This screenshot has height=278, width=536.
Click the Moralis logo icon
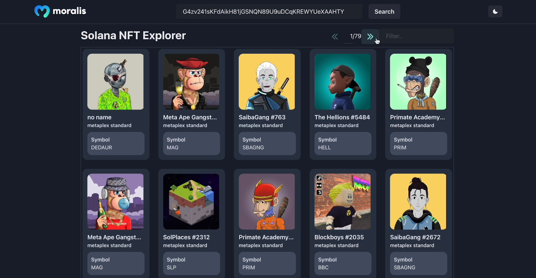tap(42, 11)
